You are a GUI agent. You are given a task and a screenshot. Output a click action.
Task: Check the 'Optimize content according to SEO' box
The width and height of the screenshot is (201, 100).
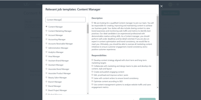click(x=92, y=81)
